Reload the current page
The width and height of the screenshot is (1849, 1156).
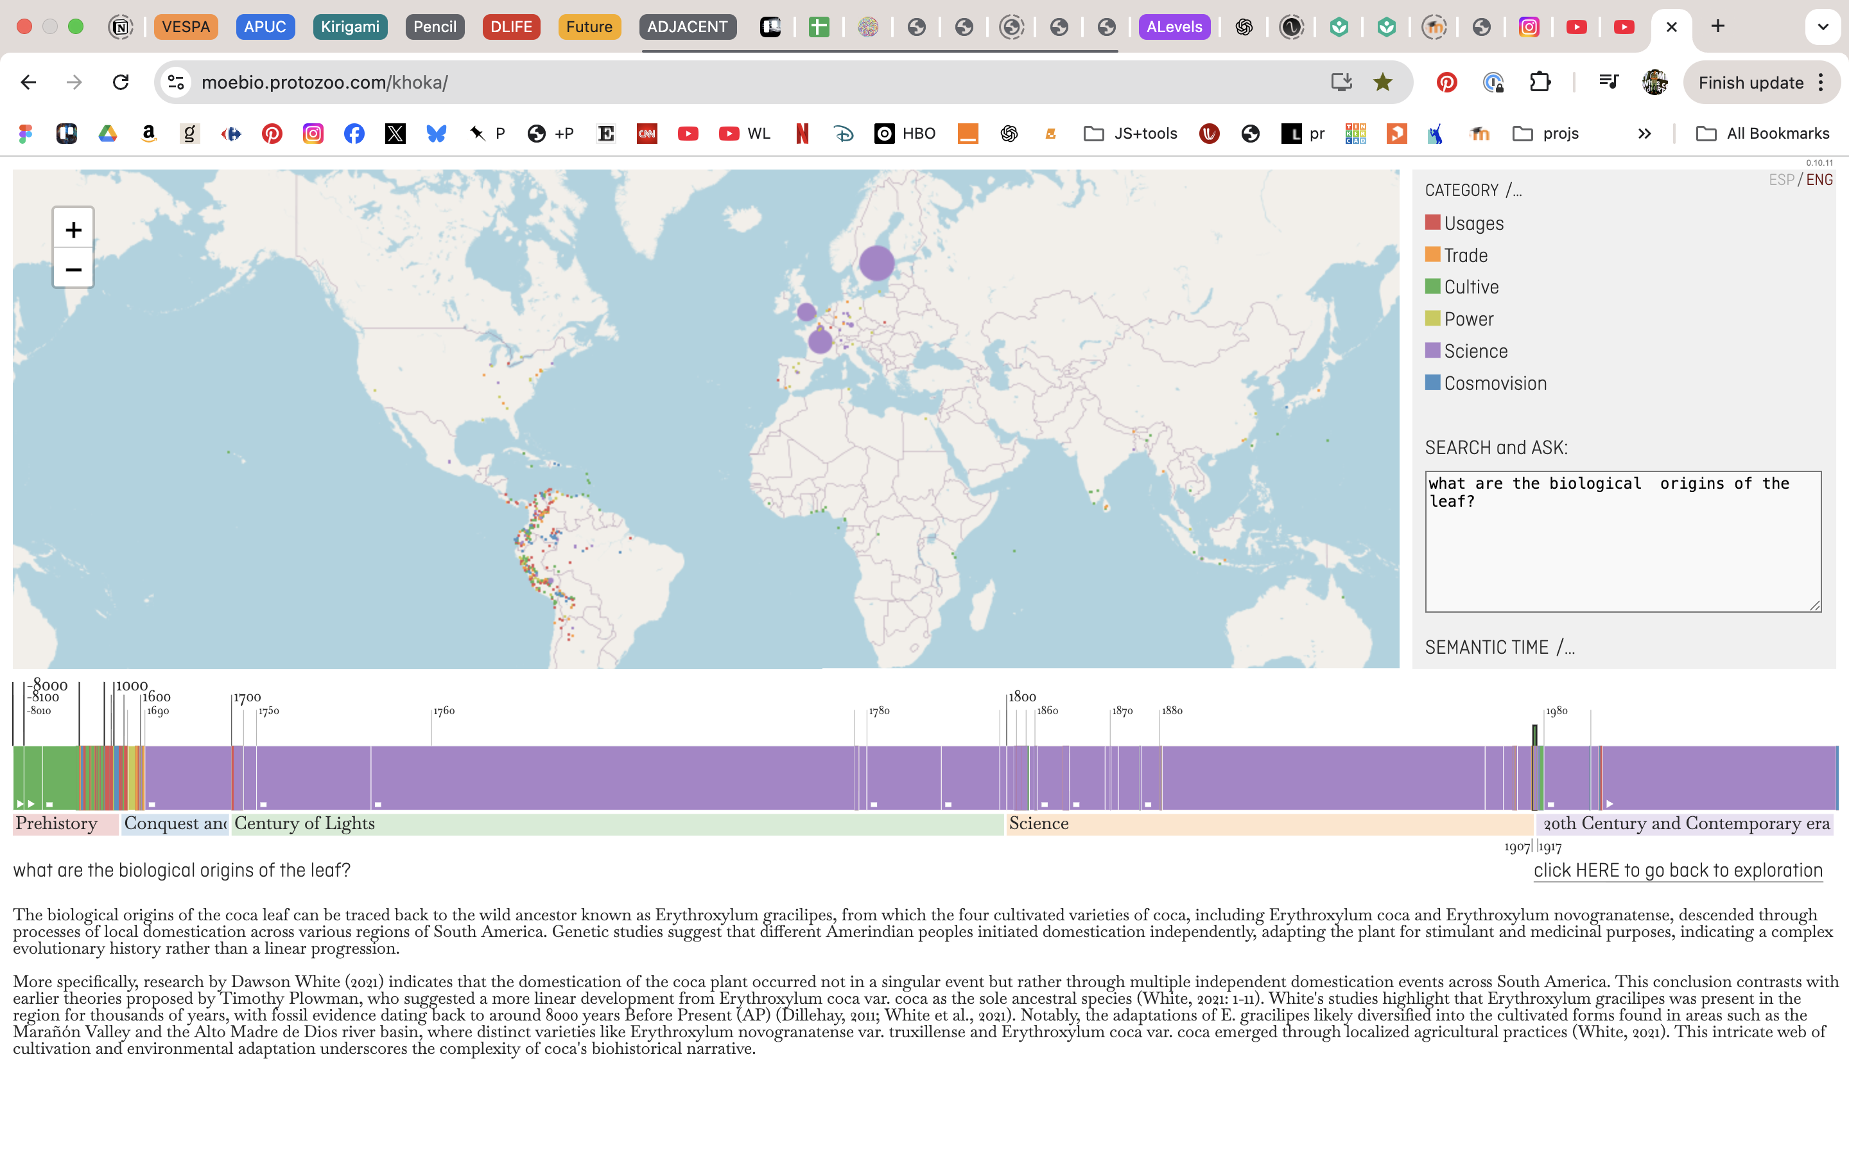click(x=121, y=83)
